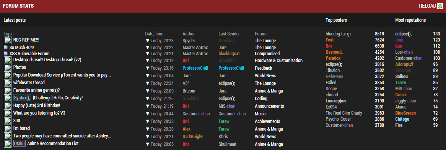Click the RELOAD text button
The width and height of the screenshot is (446, 150).
click(427, 6)
